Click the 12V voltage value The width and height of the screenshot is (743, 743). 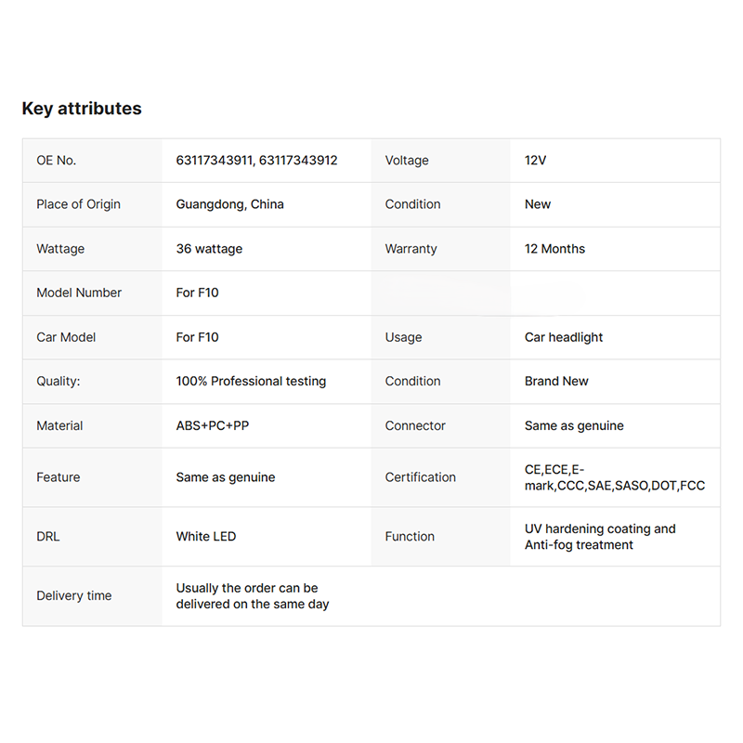(x=535, y=161)
